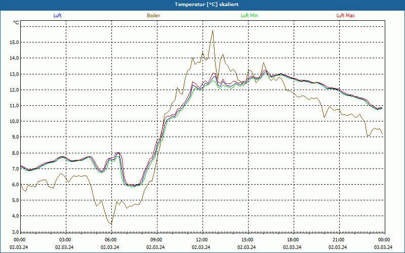Click the brown Boden legend label
The image size is (405, 253).
153,16
